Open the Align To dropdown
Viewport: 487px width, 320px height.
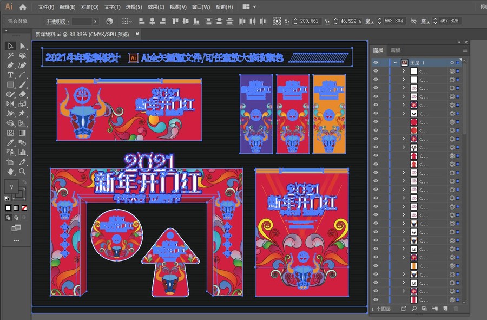pos(127,21)
